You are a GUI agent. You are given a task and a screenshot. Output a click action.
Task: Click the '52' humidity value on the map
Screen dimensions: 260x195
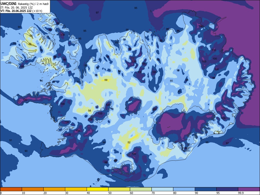129,142
